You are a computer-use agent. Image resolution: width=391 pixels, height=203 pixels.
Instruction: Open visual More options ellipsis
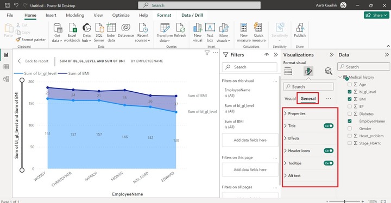click(216, 53)
